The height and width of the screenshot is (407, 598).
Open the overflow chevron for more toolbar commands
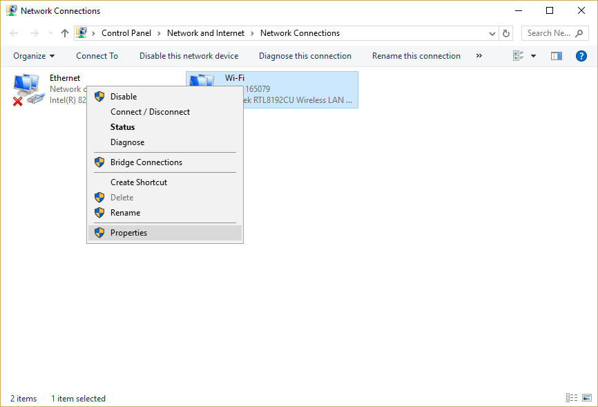pyautogui.click(x=479, y=55)
